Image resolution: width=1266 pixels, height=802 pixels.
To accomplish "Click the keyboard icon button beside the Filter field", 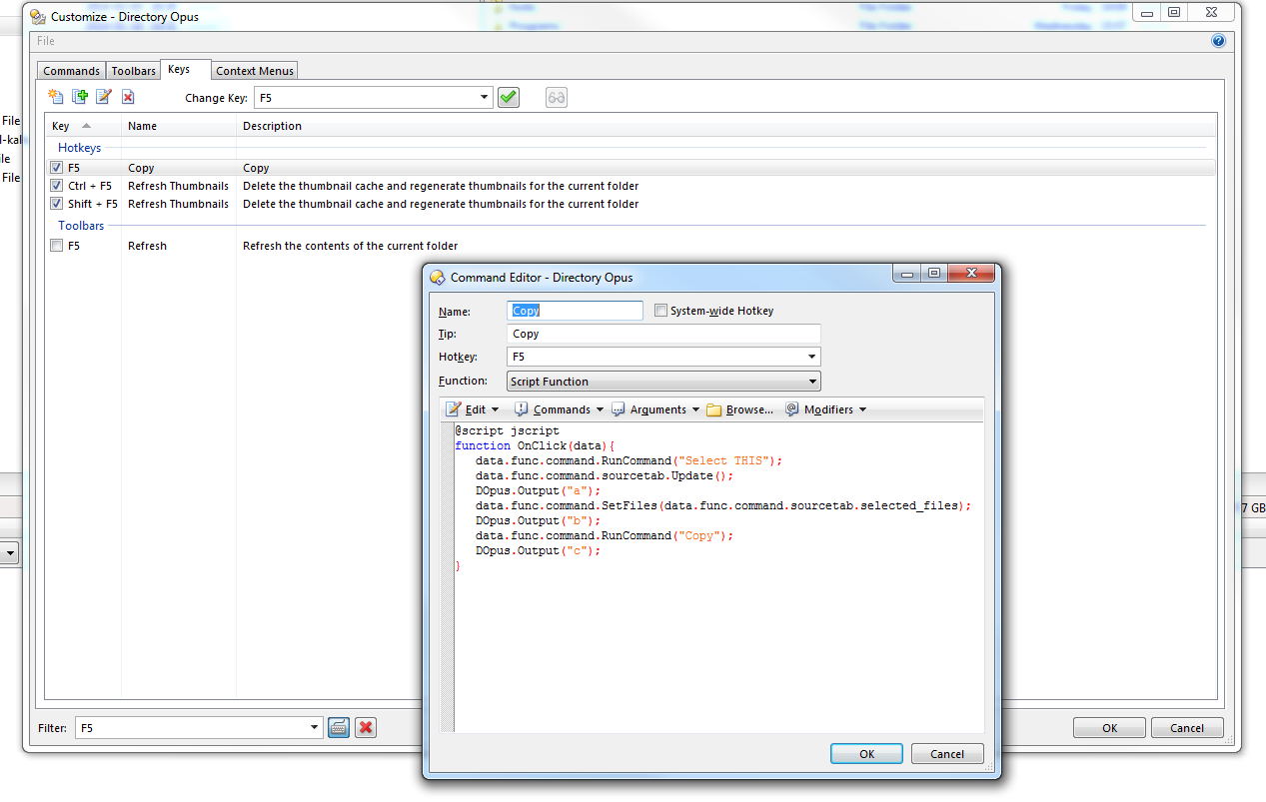I will pos(338,728).
